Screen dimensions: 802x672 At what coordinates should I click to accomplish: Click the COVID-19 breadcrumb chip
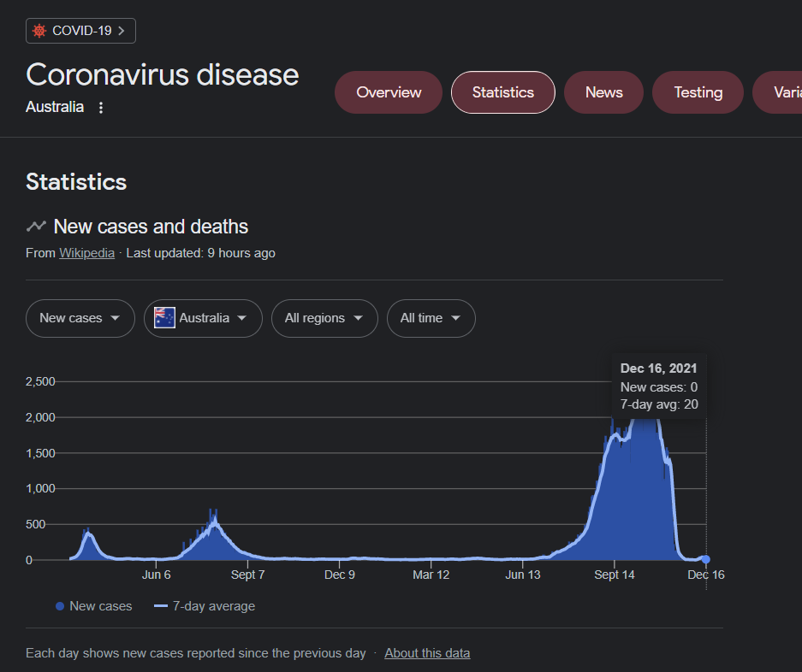pos(81,31)
